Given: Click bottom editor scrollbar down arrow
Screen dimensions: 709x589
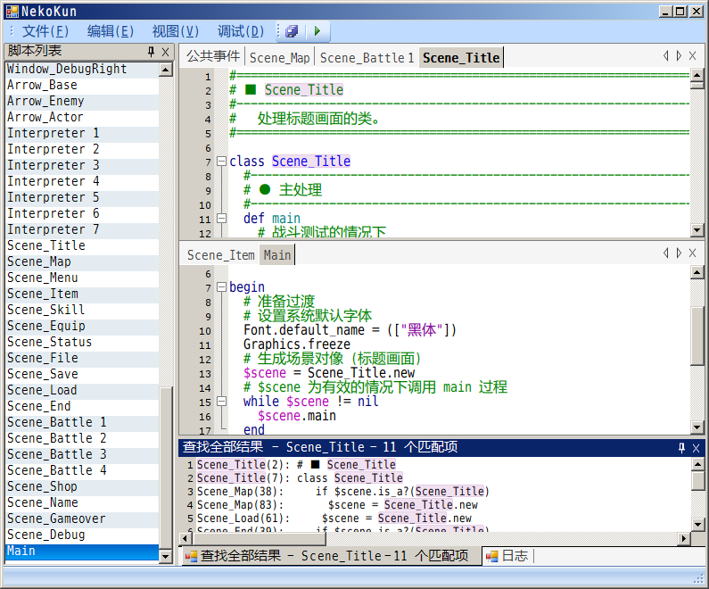Looking at the screenshot, I should click(x=697, y=427).
